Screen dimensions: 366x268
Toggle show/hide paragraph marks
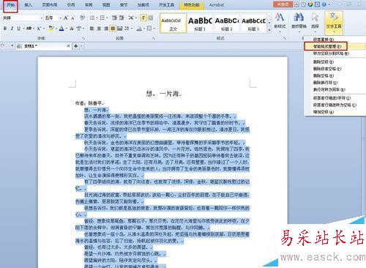tap(143, 18)
